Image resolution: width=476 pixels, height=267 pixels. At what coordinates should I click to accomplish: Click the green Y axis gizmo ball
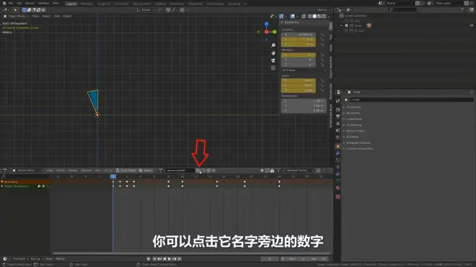click(275, 32)
